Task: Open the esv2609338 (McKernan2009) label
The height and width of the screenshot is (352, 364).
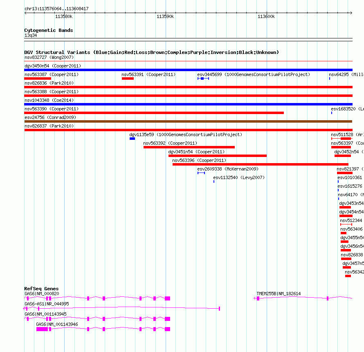Action: (x=228, y=169)
